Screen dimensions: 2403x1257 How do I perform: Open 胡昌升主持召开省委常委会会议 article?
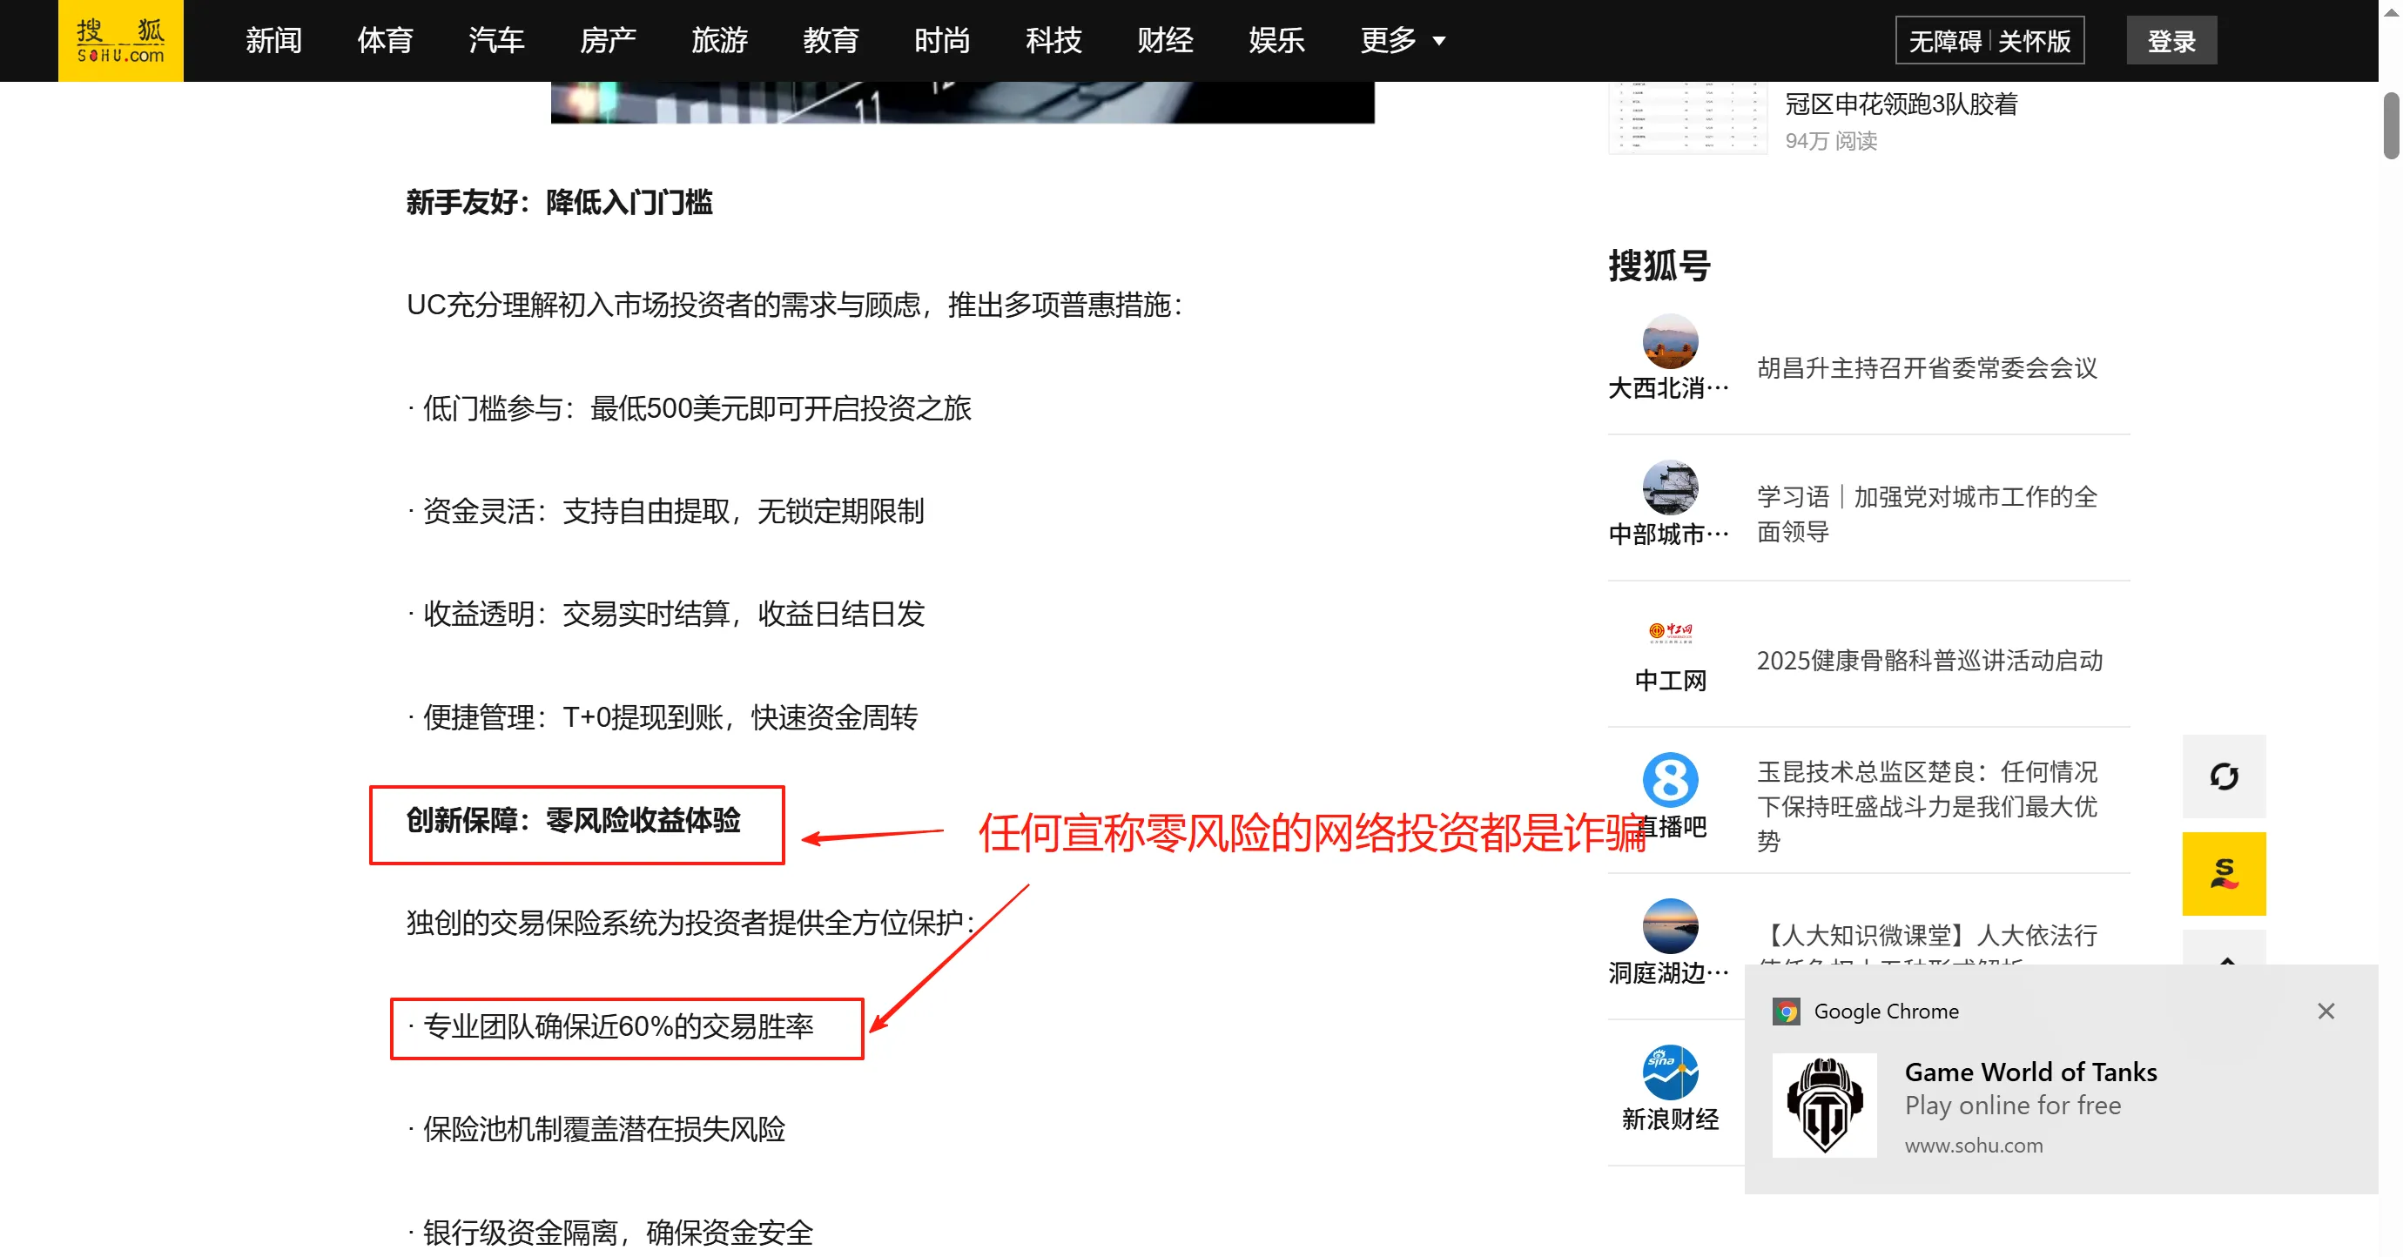point(1926,367)
